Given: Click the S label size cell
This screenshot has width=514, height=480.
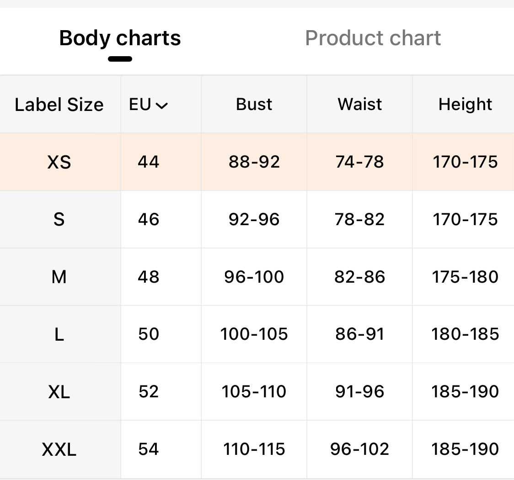Looking at the screenshot, I should (59, 220).
